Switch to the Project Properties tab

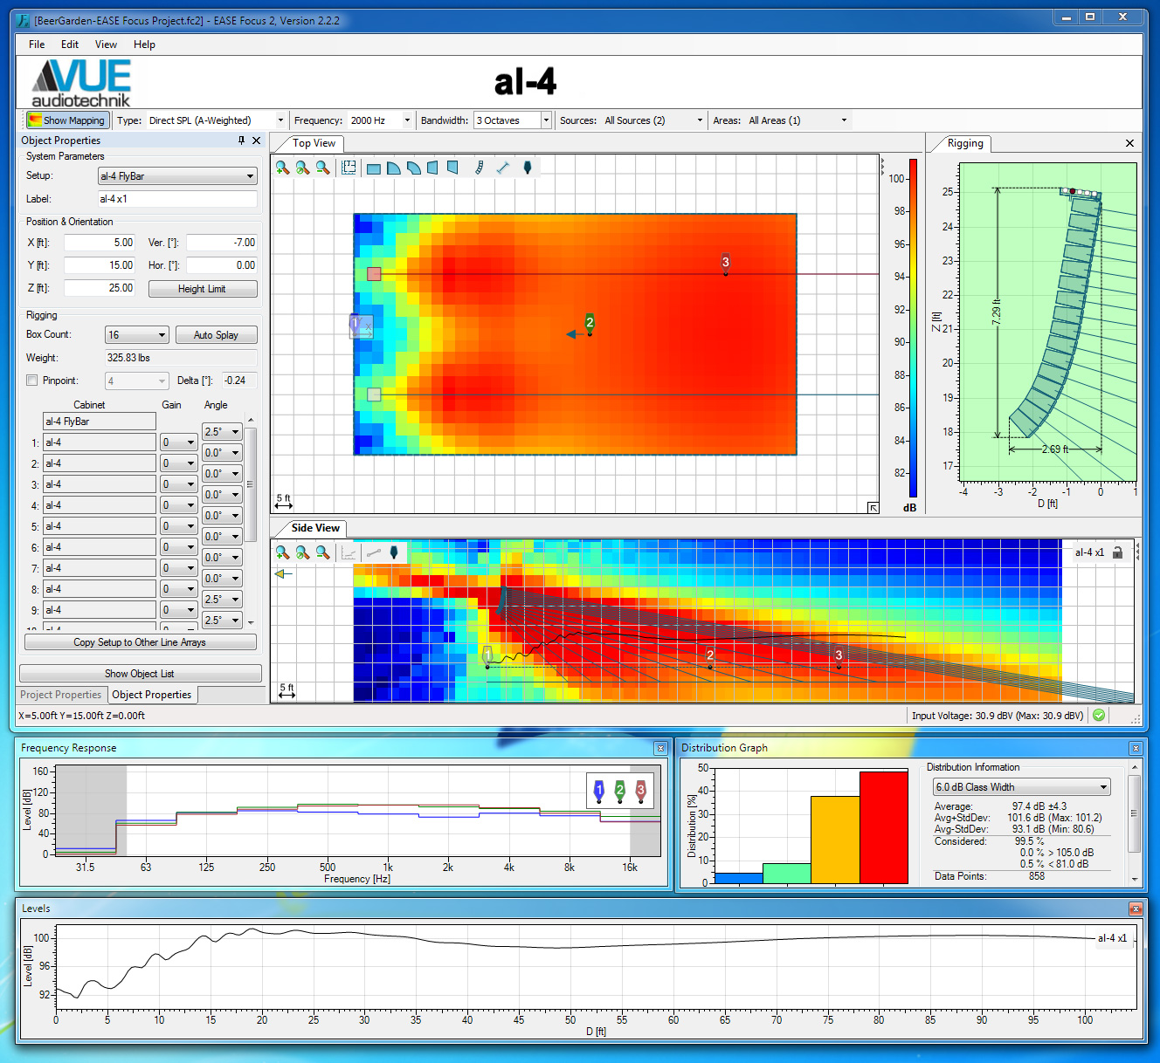pyautogui.click(x=61, y=695)
